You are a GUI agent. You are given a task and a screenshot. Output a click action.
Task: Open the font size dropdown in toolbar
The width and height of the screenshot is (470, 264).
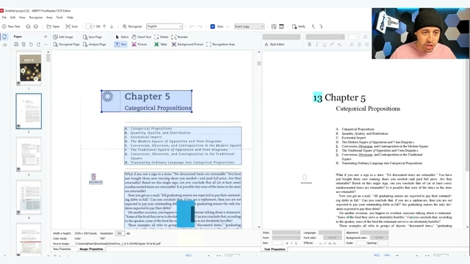point(353,37)
